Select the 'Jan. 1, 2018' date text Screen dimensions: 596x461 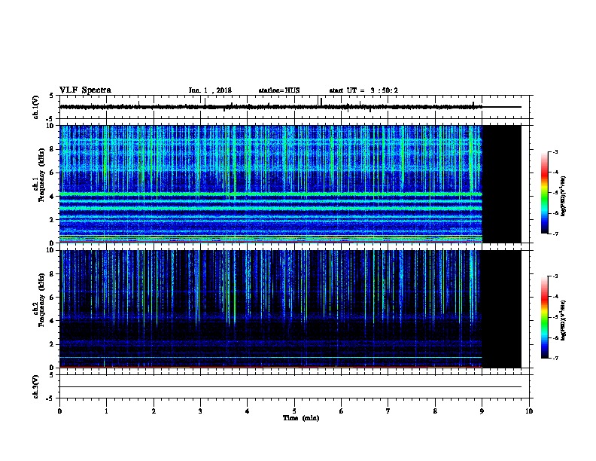coord(210,90)
